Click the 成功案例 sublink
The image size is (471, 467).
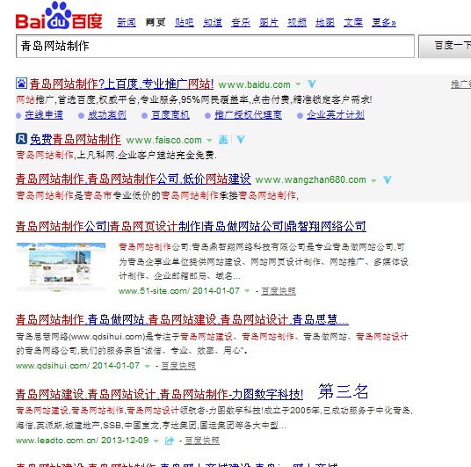[107, 114]
